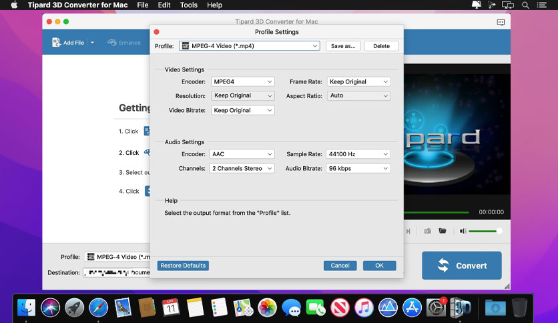The width and height of the screenshot is (558, 323).
Task: Mute audio with the speaker icon
Action: pos(463,231)
